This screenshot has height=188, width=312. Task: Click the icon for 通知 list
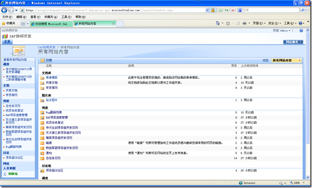[x=42, y=153]
